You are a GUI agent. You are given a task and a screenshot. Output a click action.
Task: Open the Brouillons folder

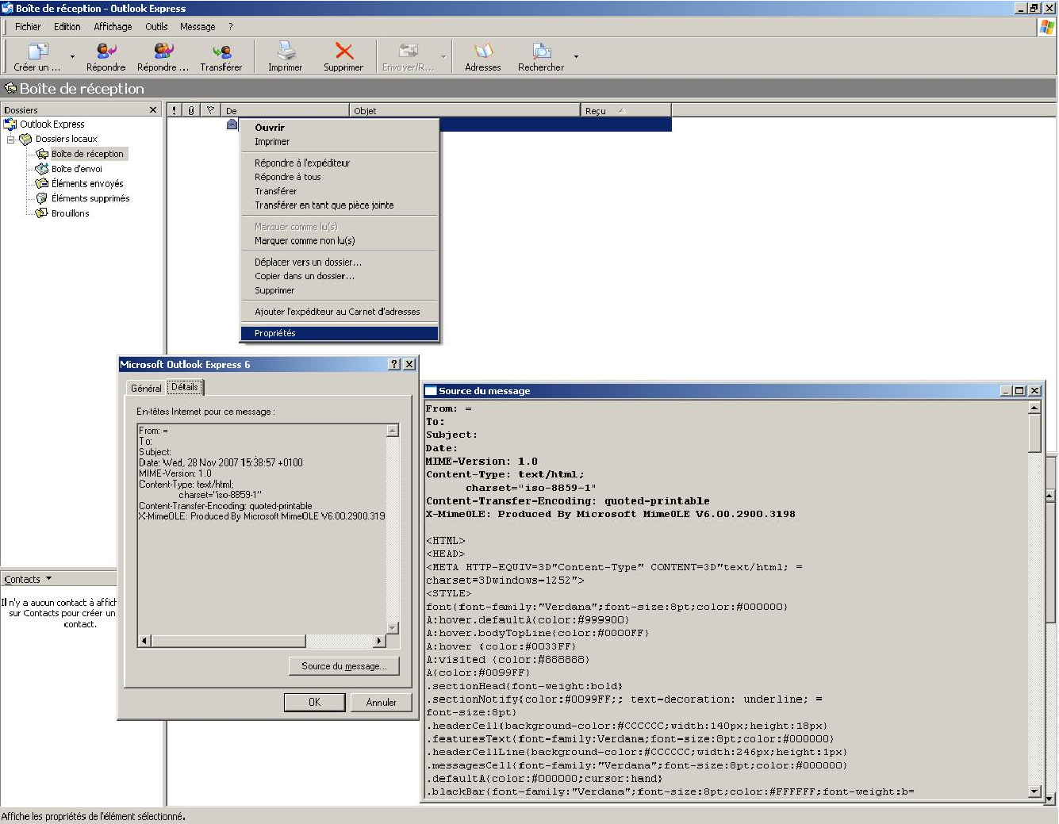(x=70, y=213)
